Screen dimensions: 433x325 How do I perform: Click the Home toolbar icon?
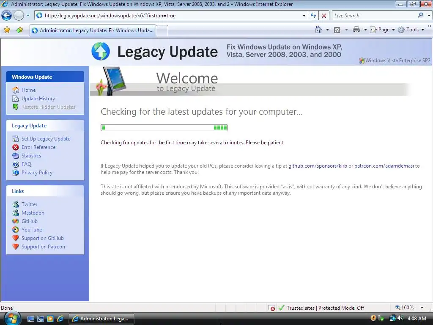[318, 30]
